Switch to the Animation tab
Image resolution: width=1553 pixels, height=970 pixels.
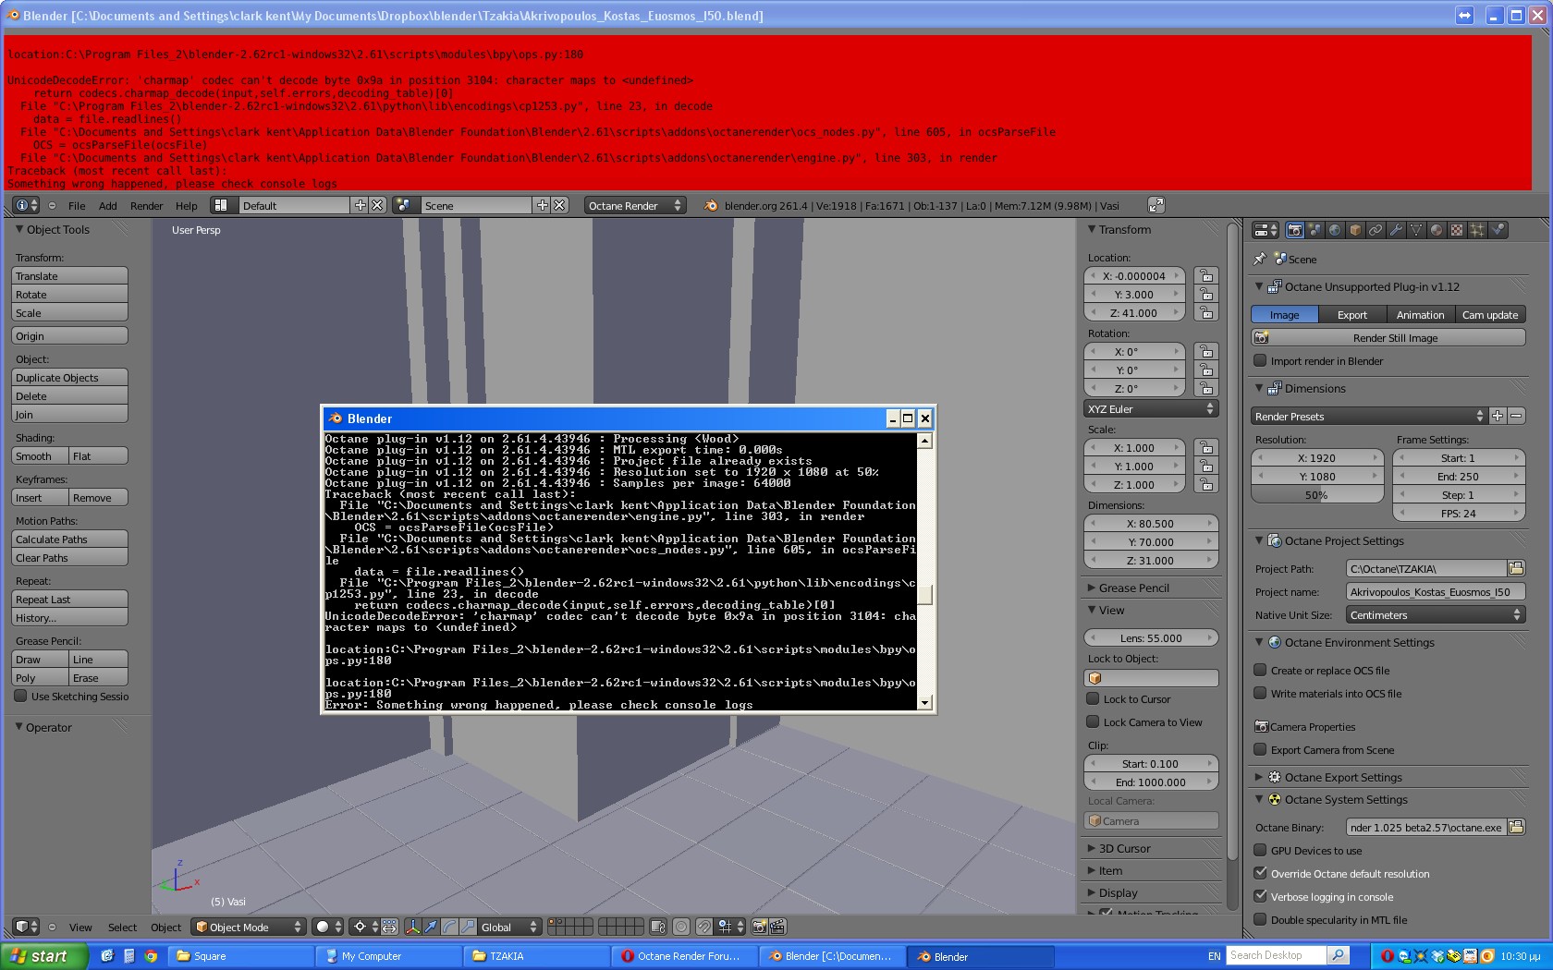(1421, 315)
